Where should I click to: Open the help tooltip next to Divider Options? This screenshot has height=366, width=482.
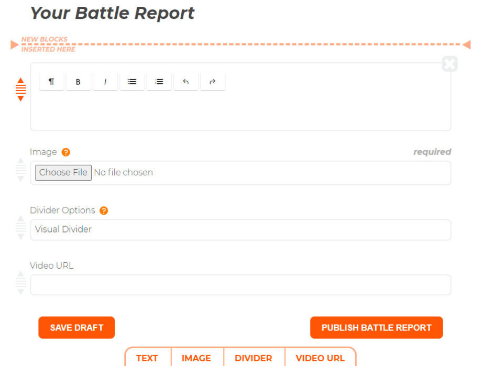pyautogui.click(x=104, y=210)
